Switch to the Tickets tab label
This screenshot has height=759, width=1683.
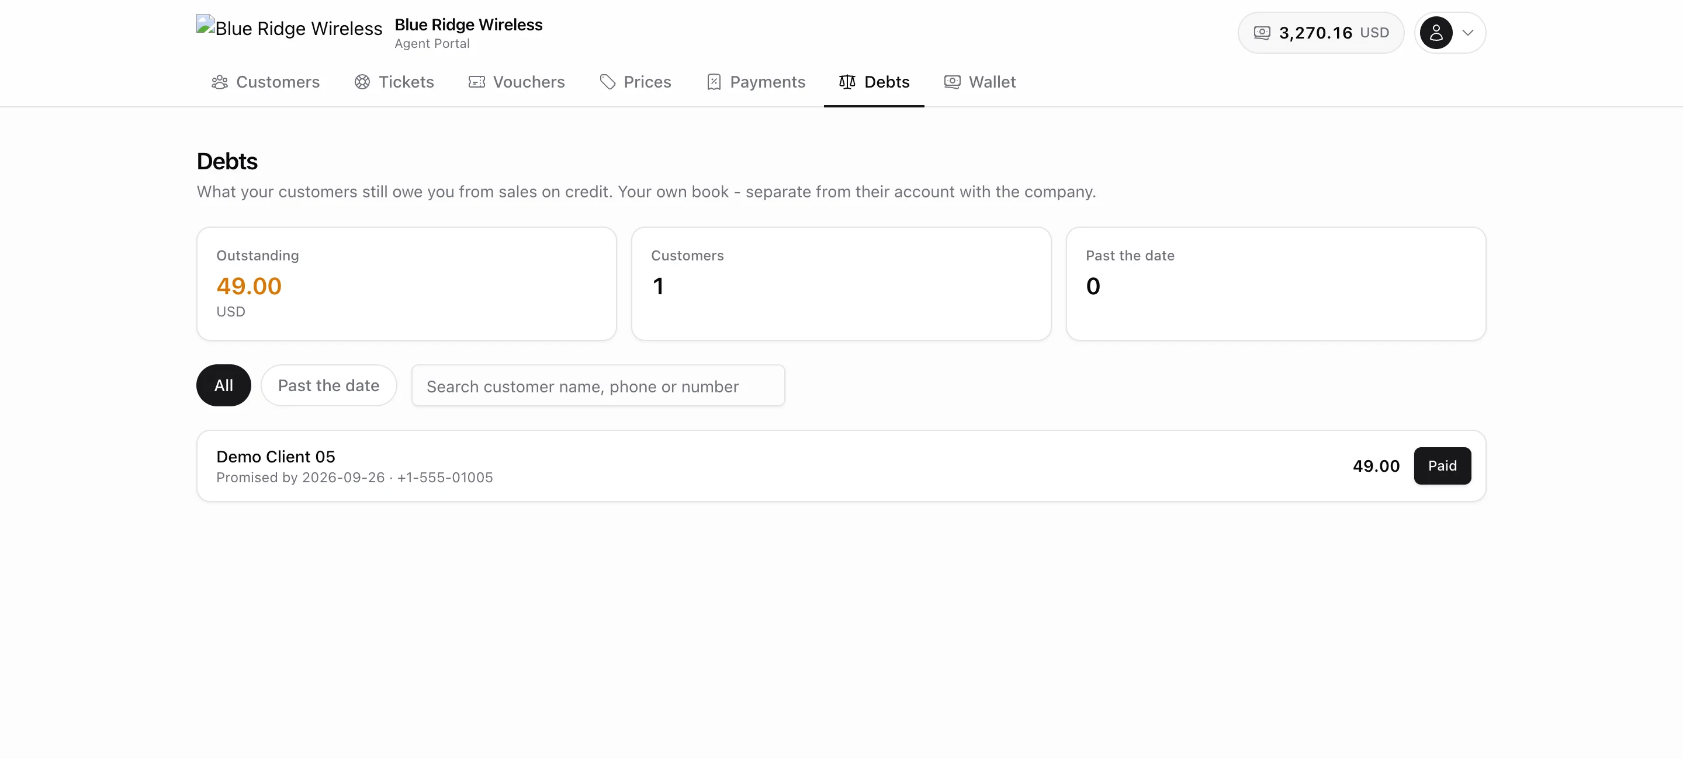pyautogui.click(x=406, y=82)
